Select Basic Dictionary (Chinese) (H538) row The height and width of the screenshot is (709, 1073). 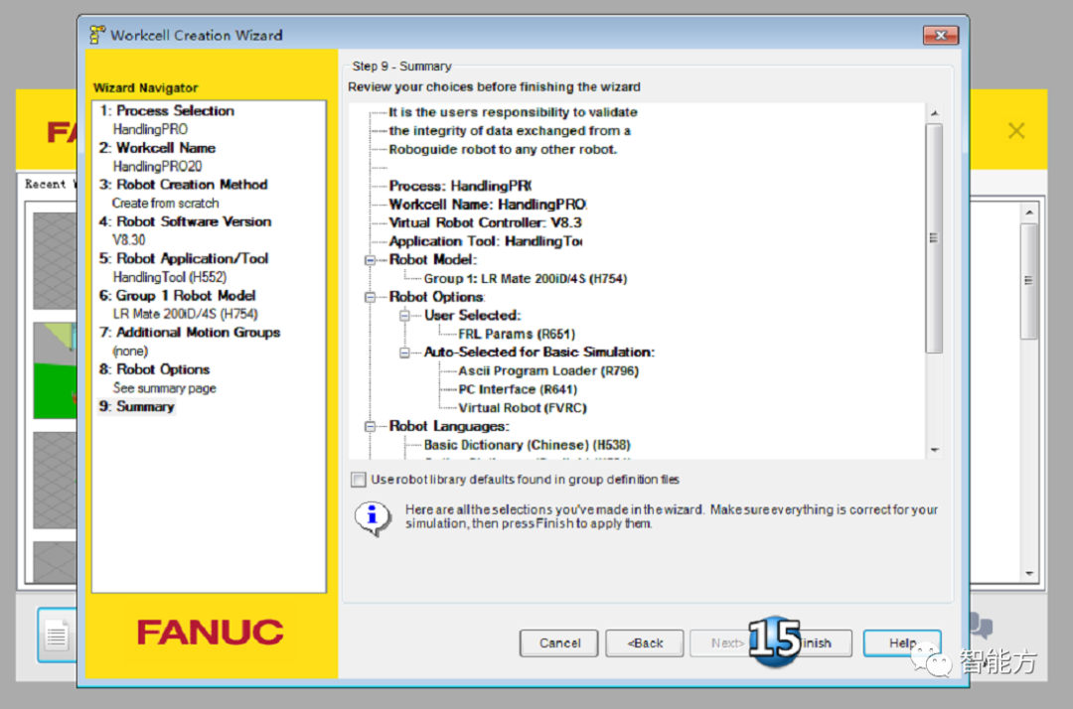tap(527, 445)
